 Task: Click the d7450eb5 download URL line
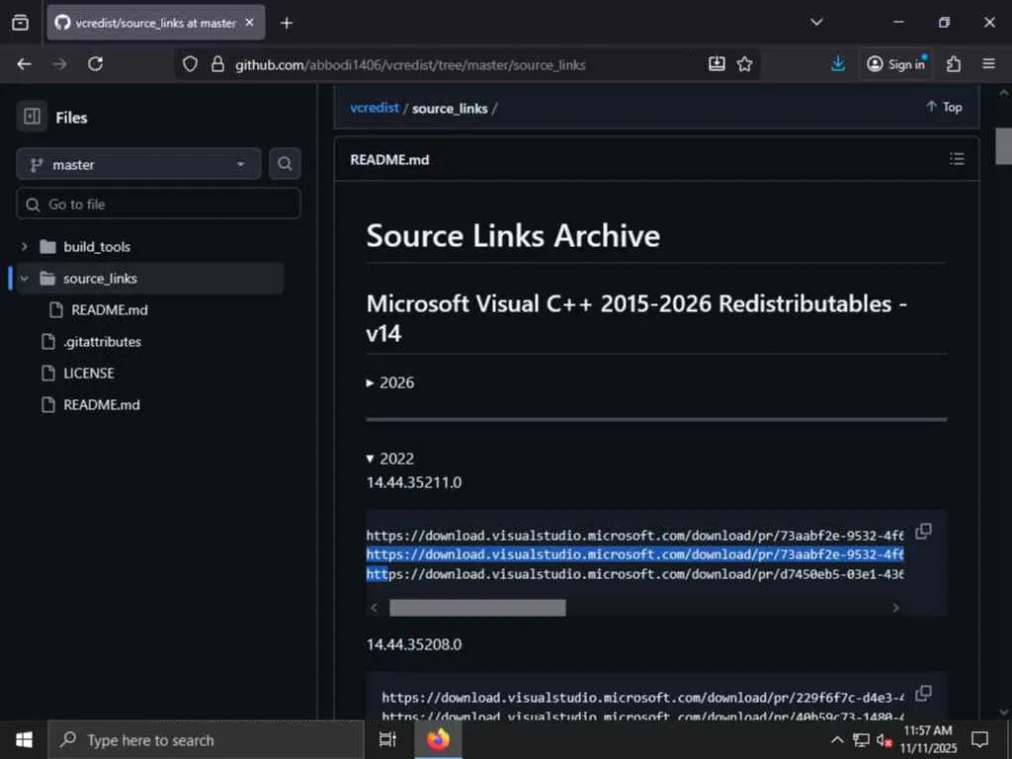click(x=635, y=574)
